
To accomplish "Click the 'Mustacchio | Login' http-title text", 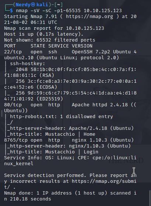I will coord(72,152).
